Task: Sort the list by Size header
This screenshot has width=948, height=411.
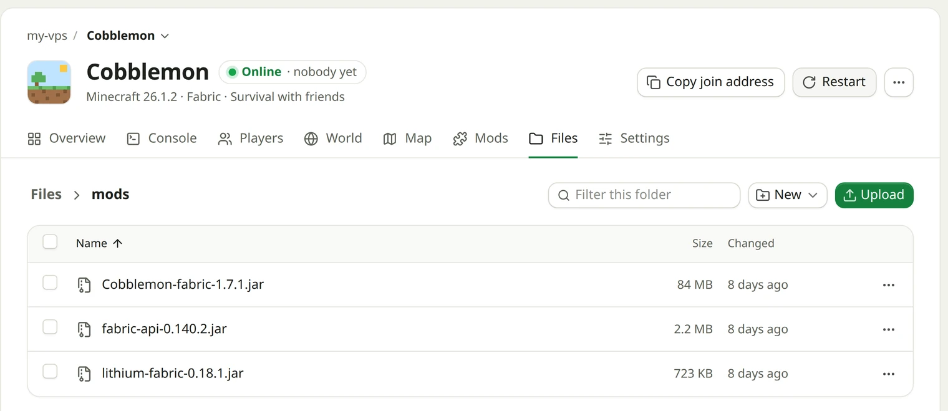Action: tap(702, 243)
